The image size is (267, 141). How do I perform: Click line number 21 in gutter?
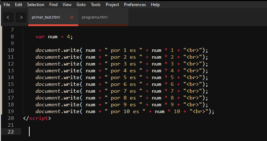coord(11,125)
